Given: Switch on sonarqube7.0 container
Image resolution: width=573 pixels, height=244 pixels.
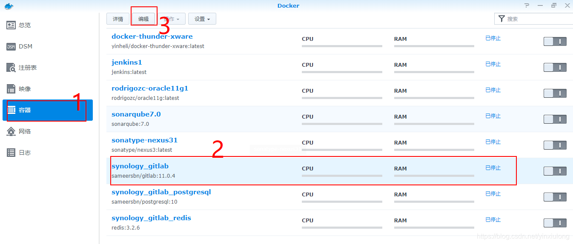Looking at the screenshot, I should coord(555,119).
